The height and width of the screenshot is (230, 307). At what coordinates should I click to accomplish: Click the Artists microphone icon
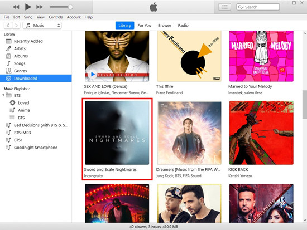point(8,48)
